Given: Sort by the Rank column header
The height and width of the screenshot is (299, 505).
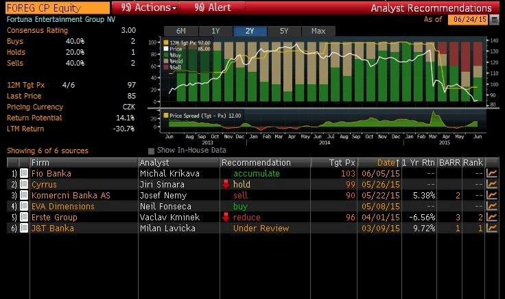Looking at the screenshot, I should [473, 163].
